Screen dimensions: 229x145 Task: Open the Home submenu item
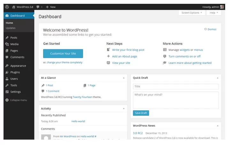(x=9, y=23)
